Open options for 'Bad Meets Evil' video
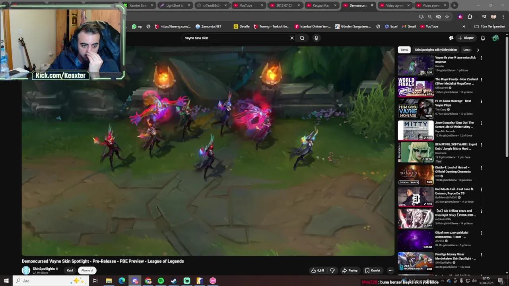Screen dimensions: 509x286 [482, 189]
